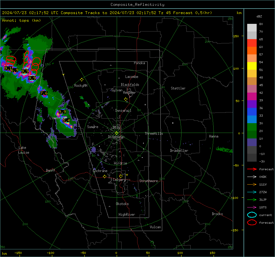Viewport: 275px width, 257px height.
Task: Click the green 31JP arrow legend icon
Action: 252,200
